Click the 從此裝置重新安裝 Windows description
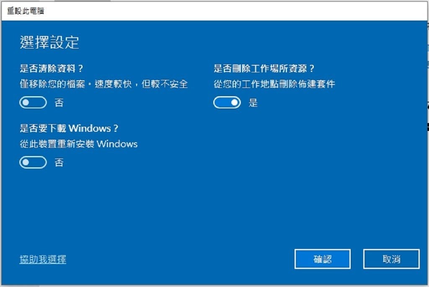Screen dimensions: 429x287 click(x=78, y=144)
